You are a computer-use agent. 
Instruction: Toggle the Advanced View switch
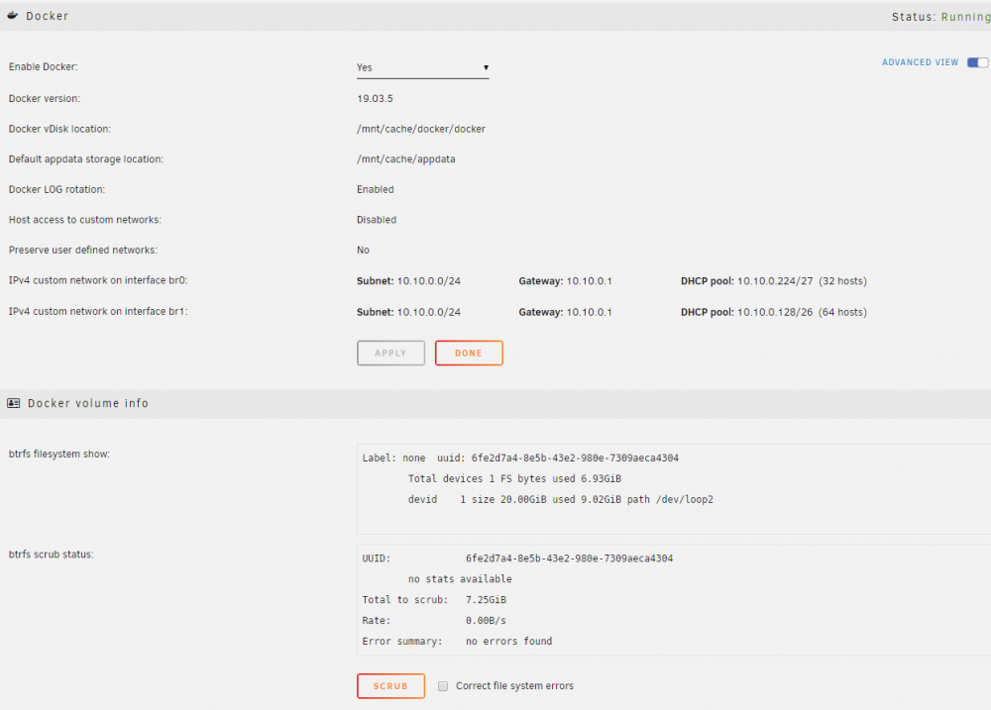tap(977, 62)
